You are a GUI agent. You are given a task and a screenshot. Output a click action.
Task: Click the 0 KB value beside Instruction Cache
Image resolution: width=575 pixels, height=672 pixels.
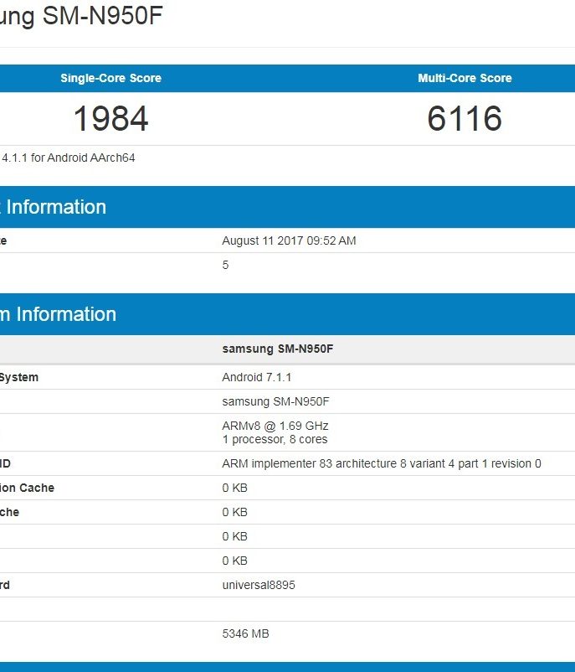pyautogui.click(x=234, y=488)
